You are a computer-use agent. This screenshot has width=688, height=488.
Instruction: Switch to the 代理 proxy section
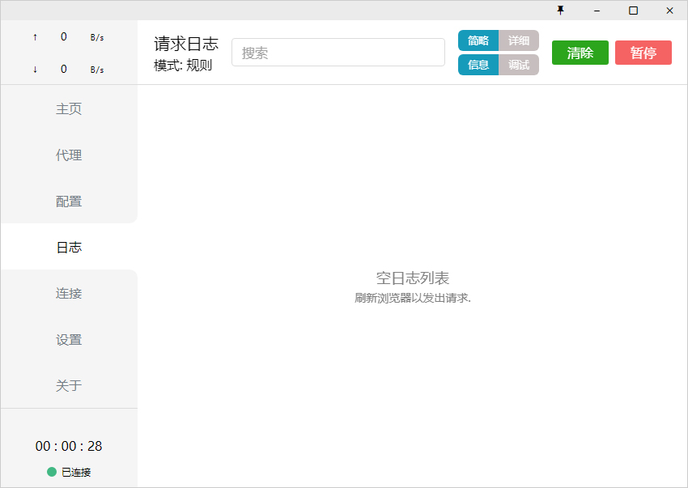69,155
